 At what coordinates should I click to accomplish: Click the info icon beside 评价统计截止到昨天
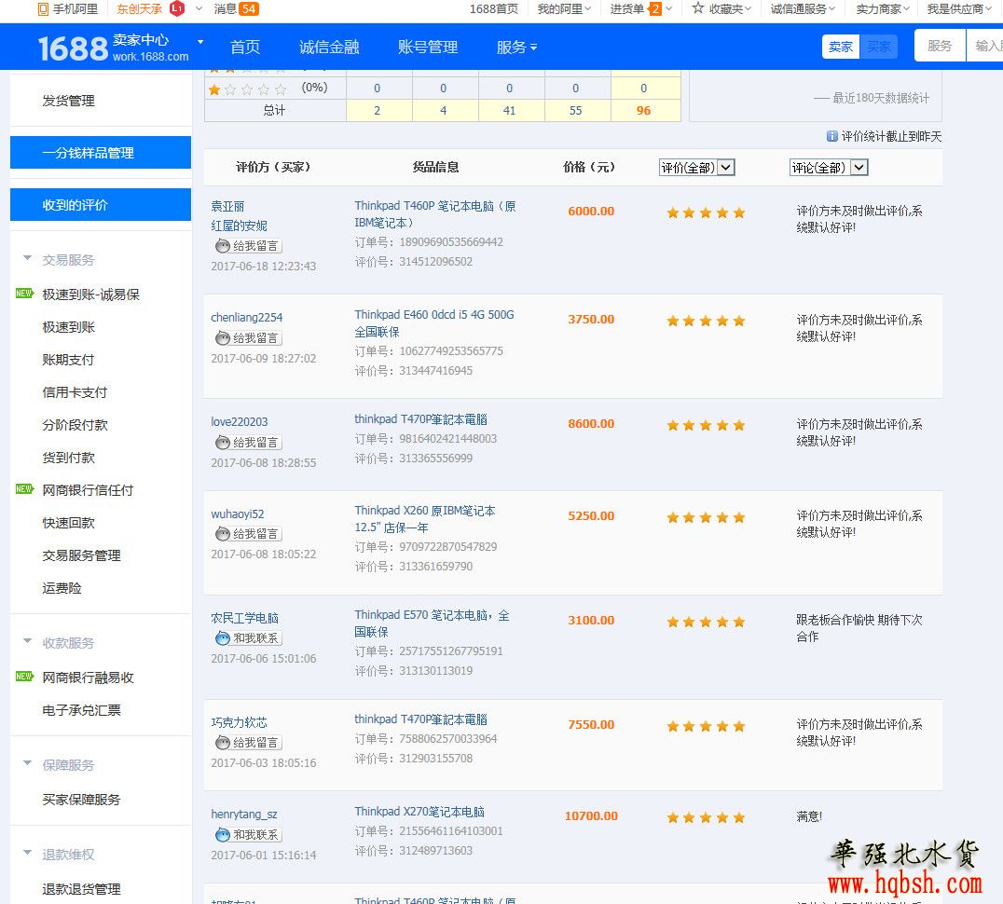[832, 135]
